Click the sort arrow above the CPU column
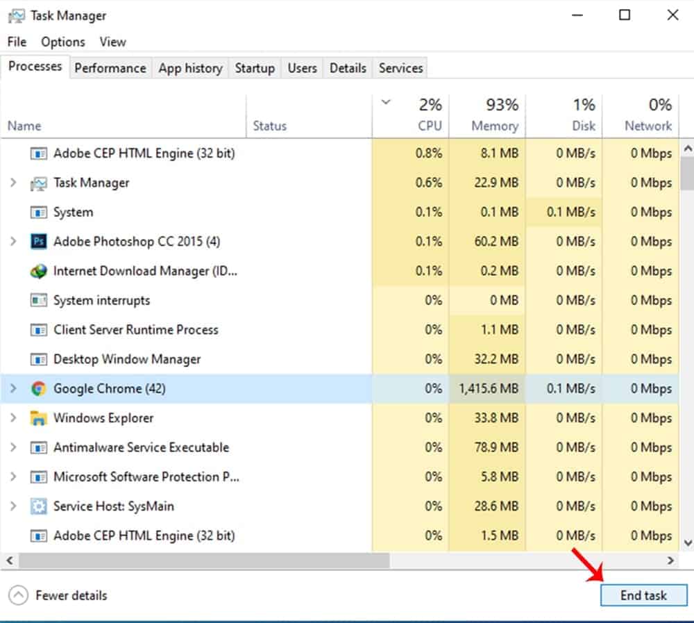 pos(386,102)
